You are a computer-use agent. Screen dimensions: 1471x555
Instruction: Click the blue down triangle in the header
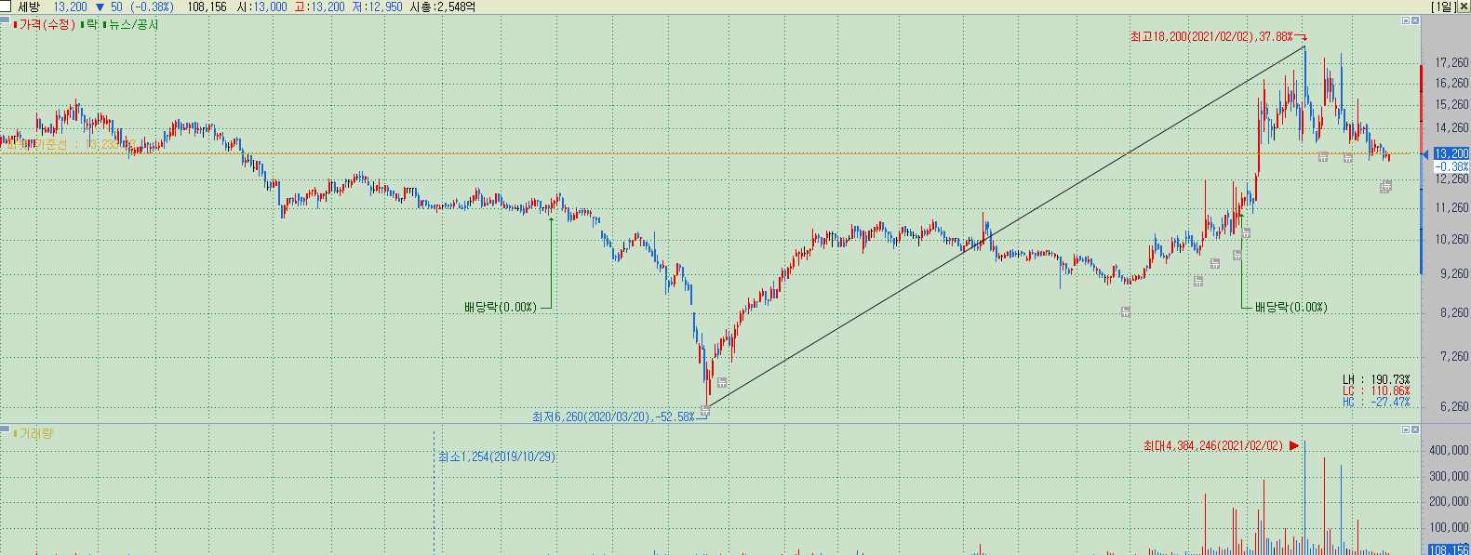pyautogui.click(x=100, y=7)
